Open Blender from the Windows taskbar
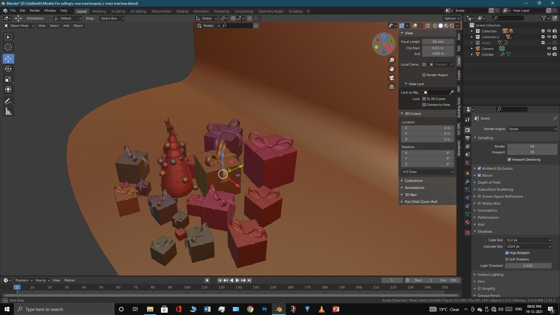560x315 pixels. point(279,309)
